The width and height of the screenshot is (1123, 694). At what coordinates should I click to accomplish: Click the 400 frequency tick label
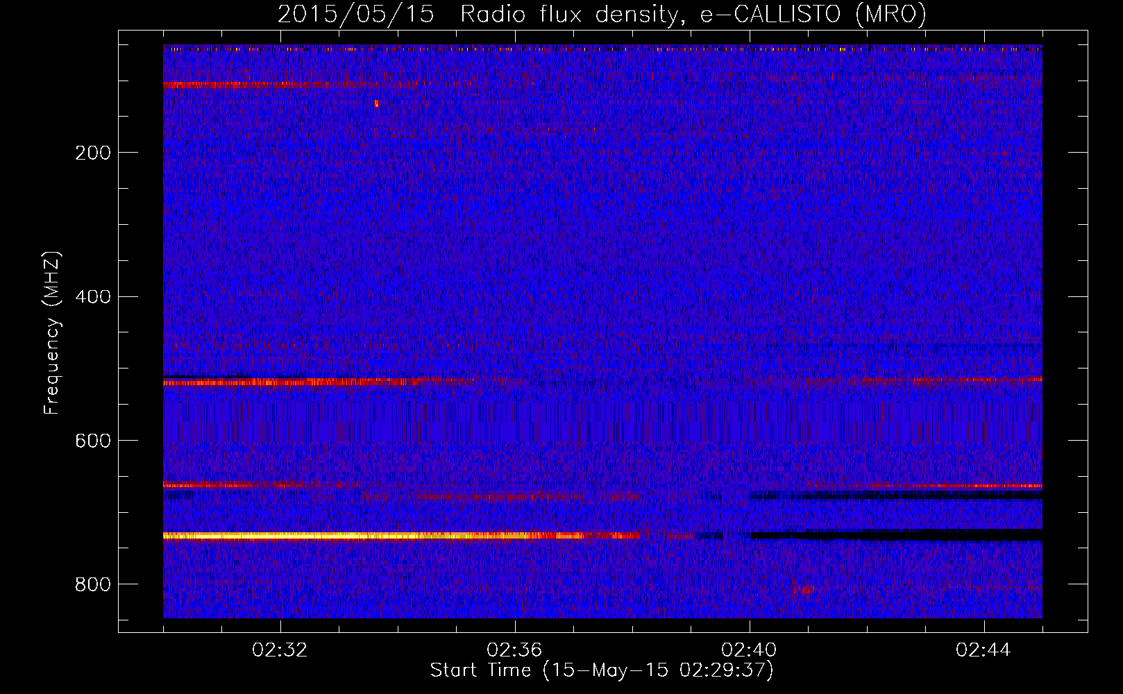click(93, 297)
